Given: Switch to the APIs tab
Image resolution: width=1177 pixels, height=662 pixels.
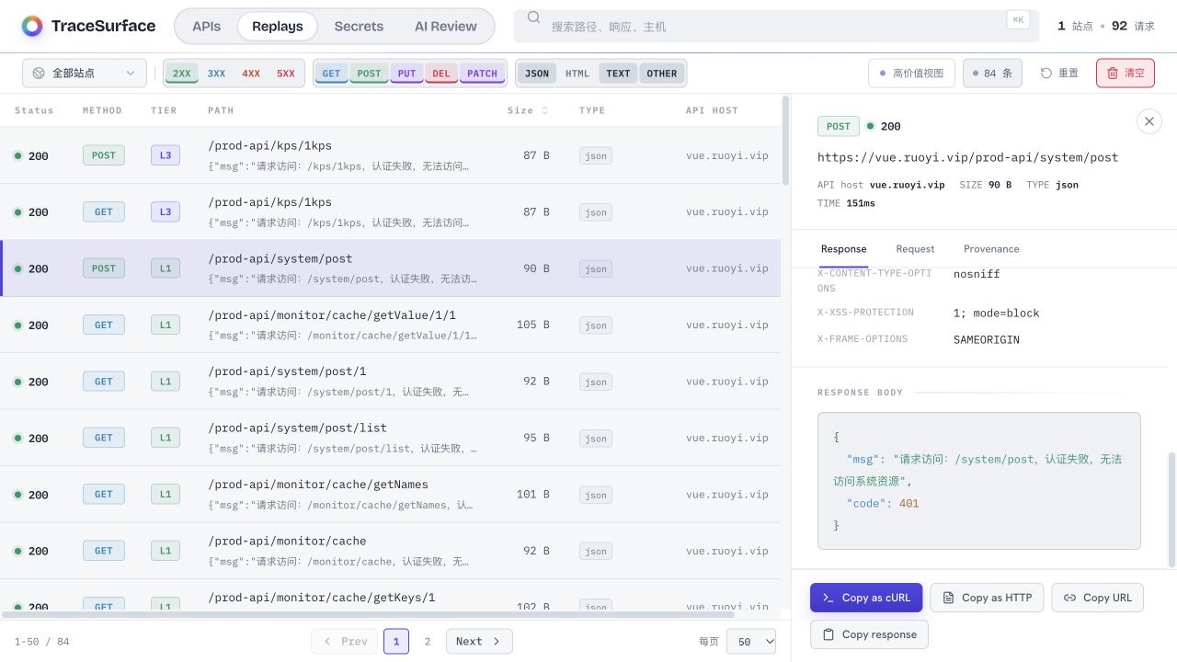Looking at the screenshot, I should click(206, 26).
